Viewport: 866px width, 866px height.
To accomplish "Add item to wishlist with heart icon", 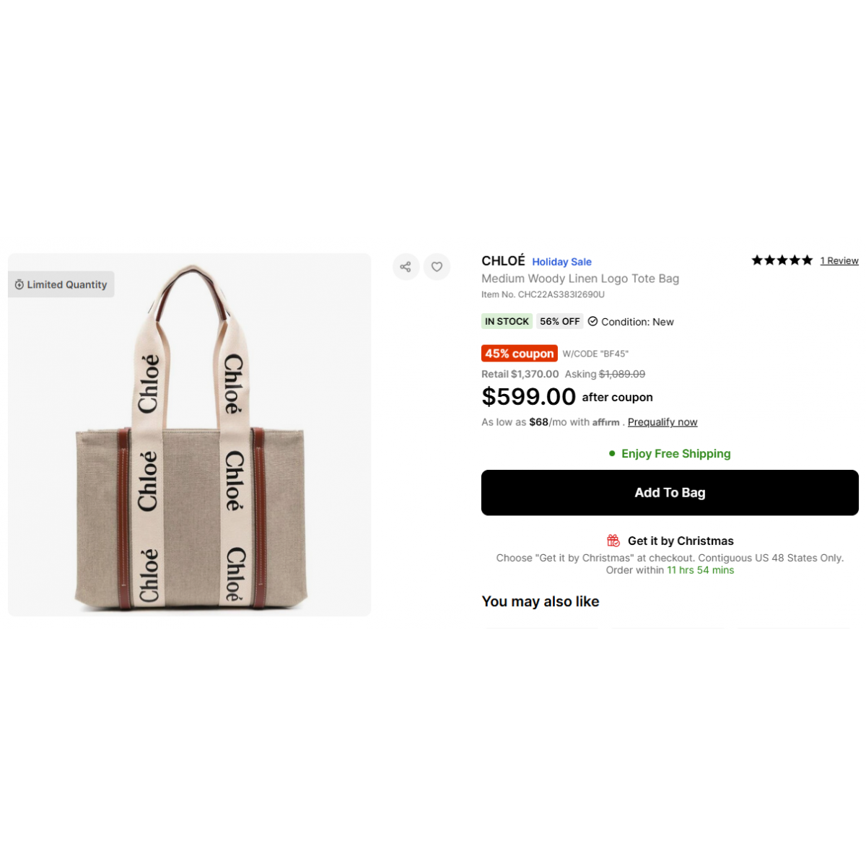I will 437,267.
